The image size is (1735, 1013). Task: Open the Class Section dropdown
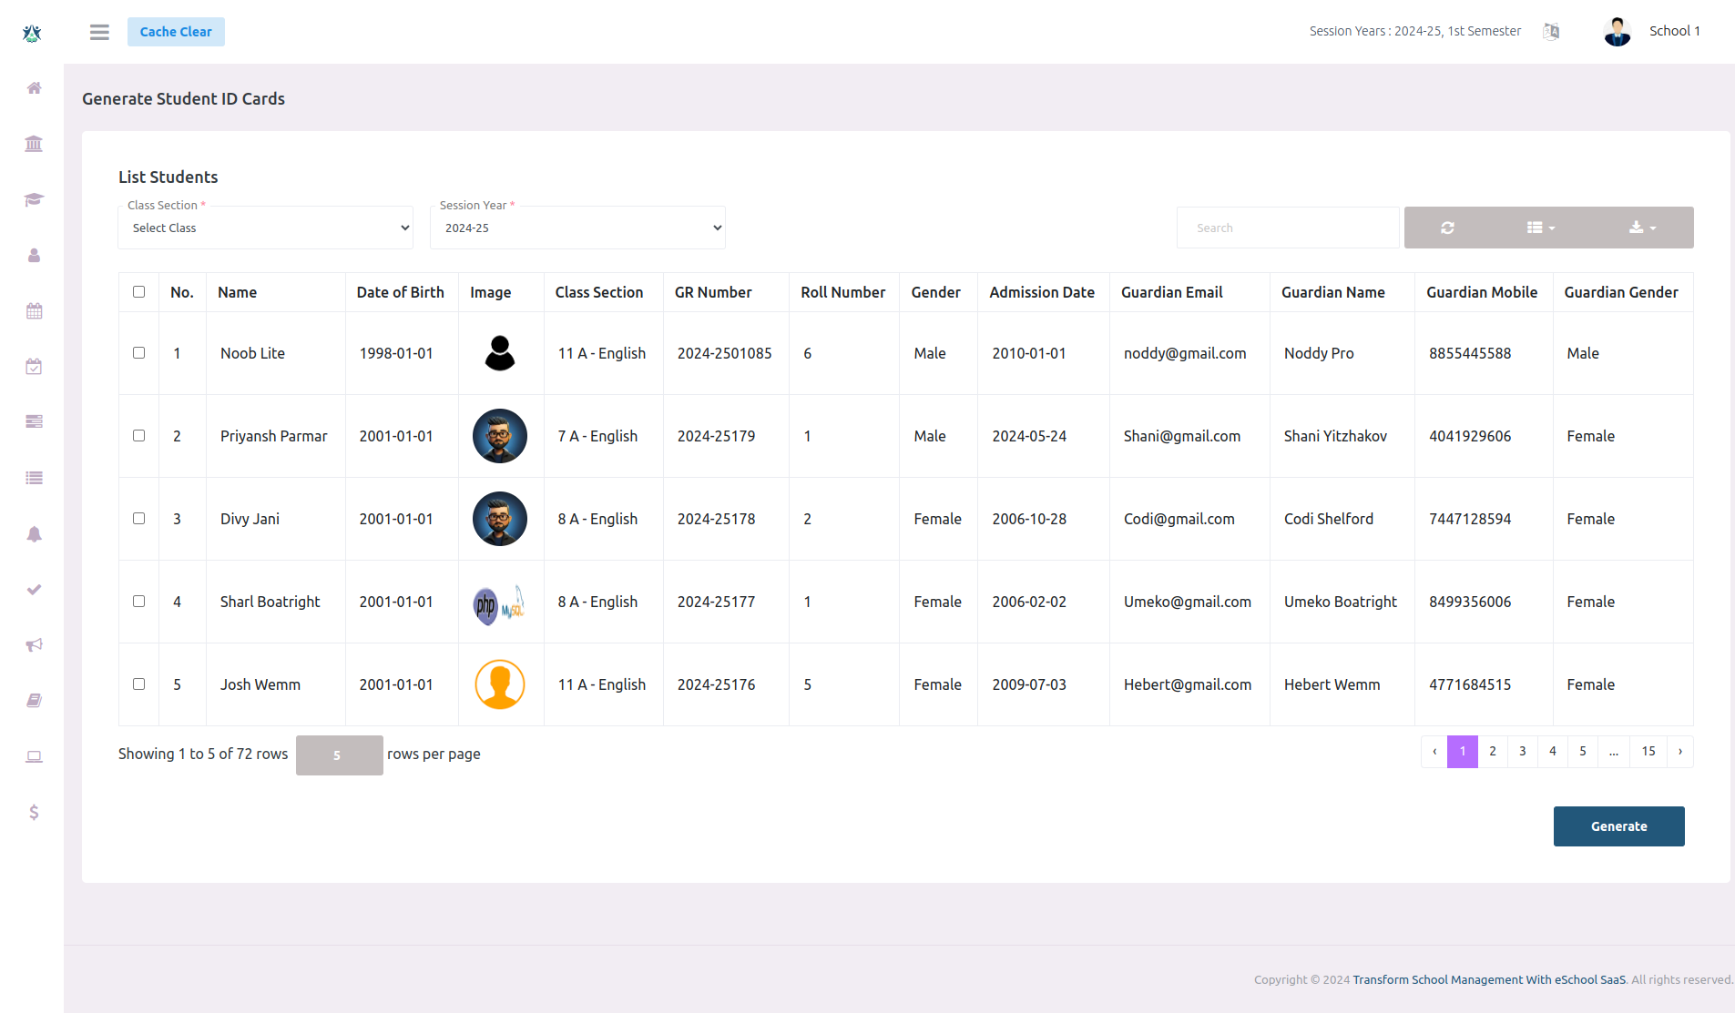266,228
